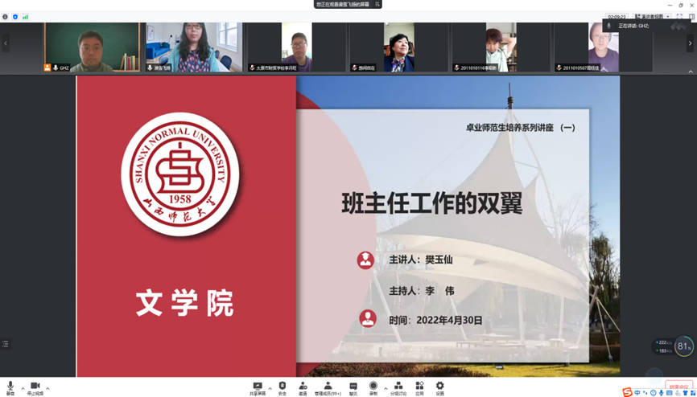
Task: Click the invite (邀请) icon
Action: pyautogui.click(x=303, y=387)
